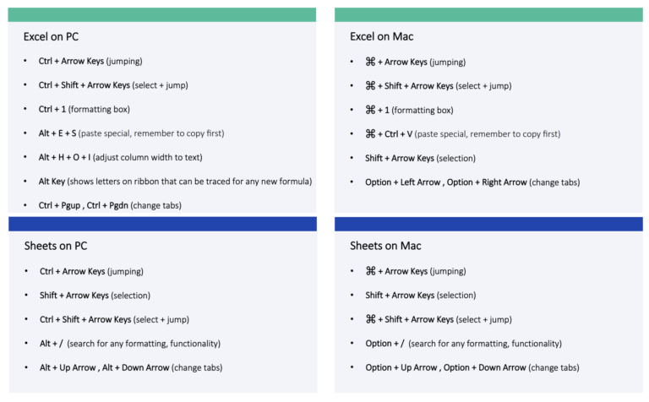The image size is (649, 402).
Task: Click the blue bar above Sheets on Mac
Action: point(488,224)
